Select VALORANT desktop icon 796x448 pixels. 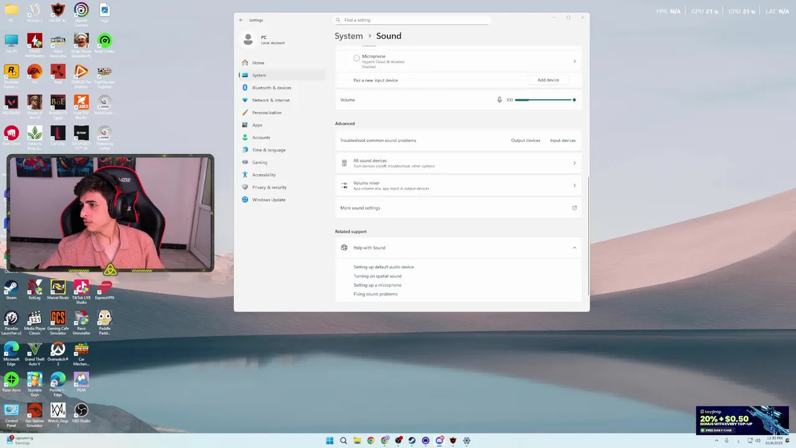click(11, 105)
